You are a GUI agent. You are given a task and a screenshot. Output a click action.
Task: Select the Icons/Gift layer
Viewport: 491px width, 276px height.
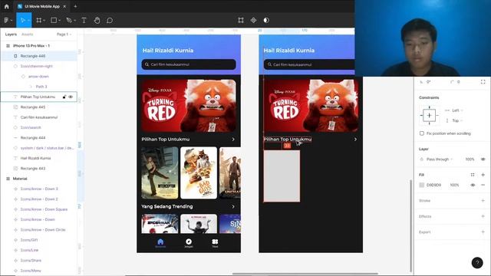(29, 240)
